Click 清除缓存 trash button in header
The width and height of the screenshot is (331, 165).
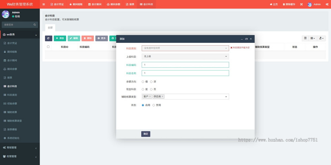pyautogui.click(x=289, y=4)
